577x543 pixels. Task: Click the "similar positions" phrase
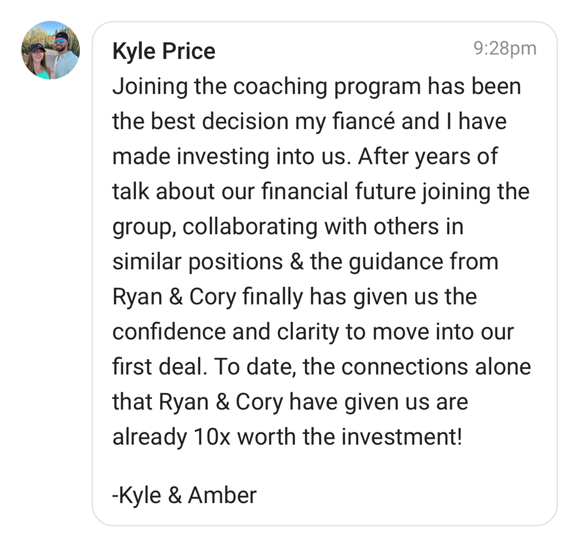tap(198, 262)
